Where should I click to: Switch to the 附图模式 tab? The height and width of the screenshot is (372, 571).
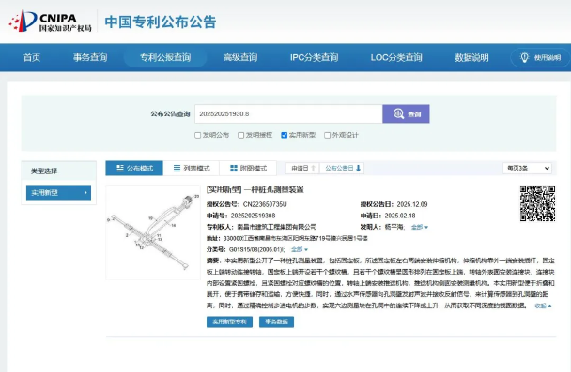(248, 169)
